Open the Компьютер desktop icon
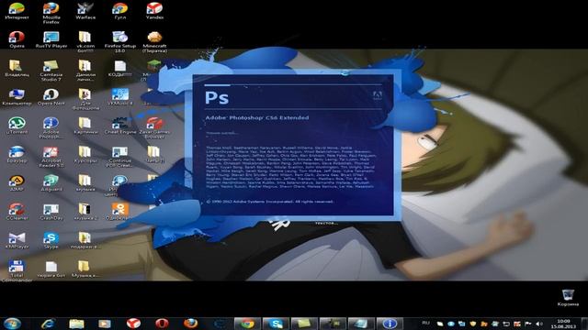 (x=17, y=97)
